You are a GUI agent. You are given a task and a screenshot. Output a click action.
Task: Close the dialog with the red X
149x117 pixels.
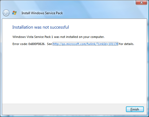[x=141, y=2]
